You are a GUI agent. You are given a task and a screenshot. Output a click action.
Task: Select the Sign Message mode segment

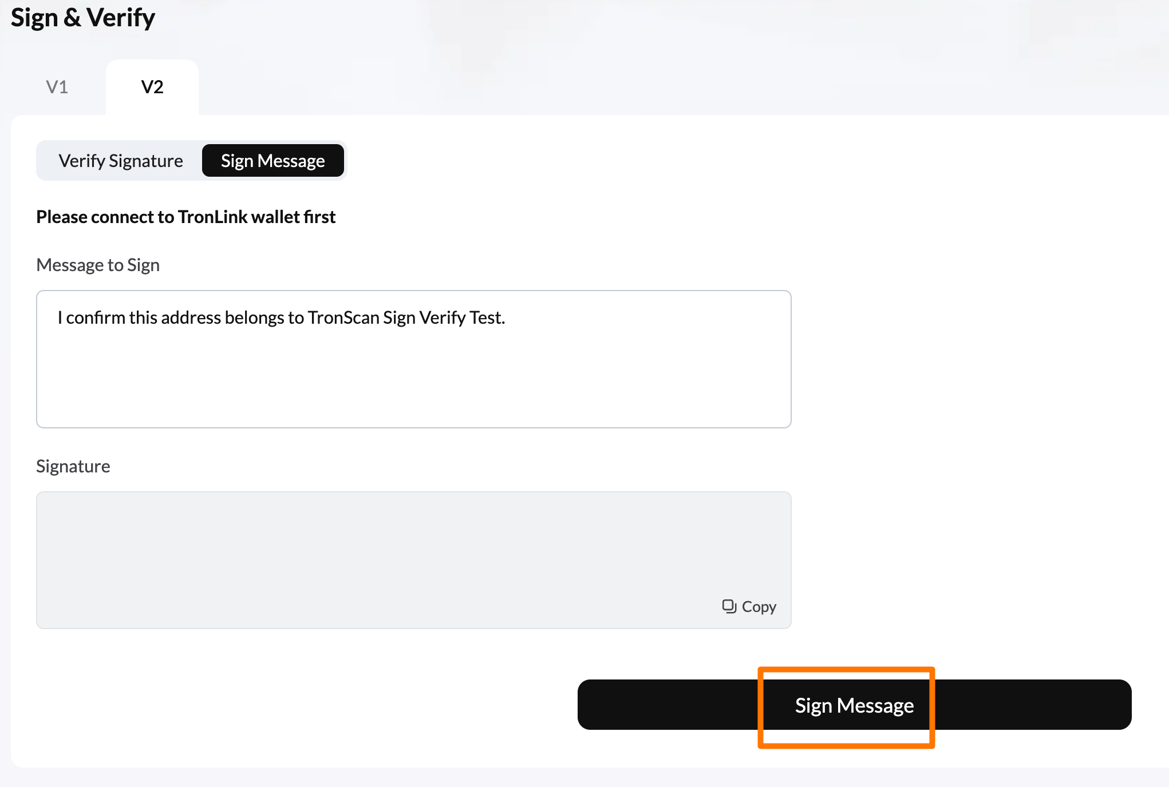273,161
